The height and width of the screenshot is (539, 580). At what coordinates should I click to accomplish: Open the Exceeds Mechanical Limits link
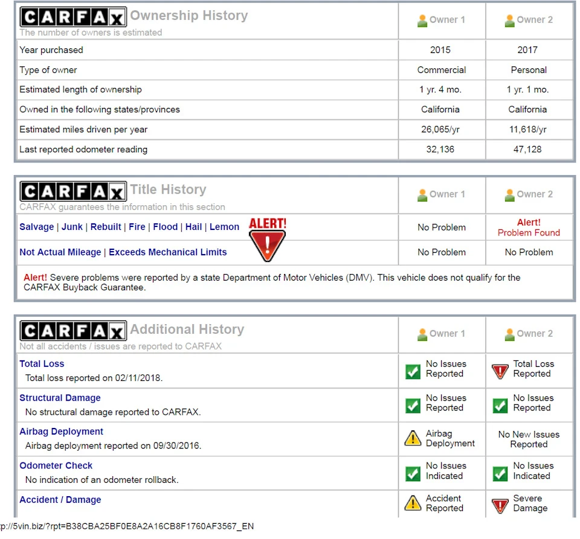pos(168,252)
